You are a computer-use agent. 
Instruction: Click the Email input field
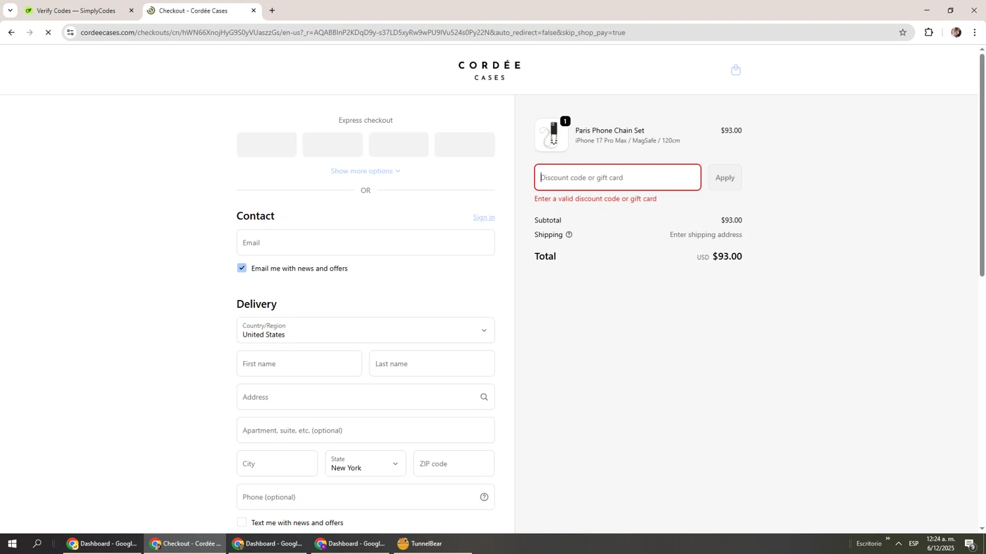click(365, 242)
